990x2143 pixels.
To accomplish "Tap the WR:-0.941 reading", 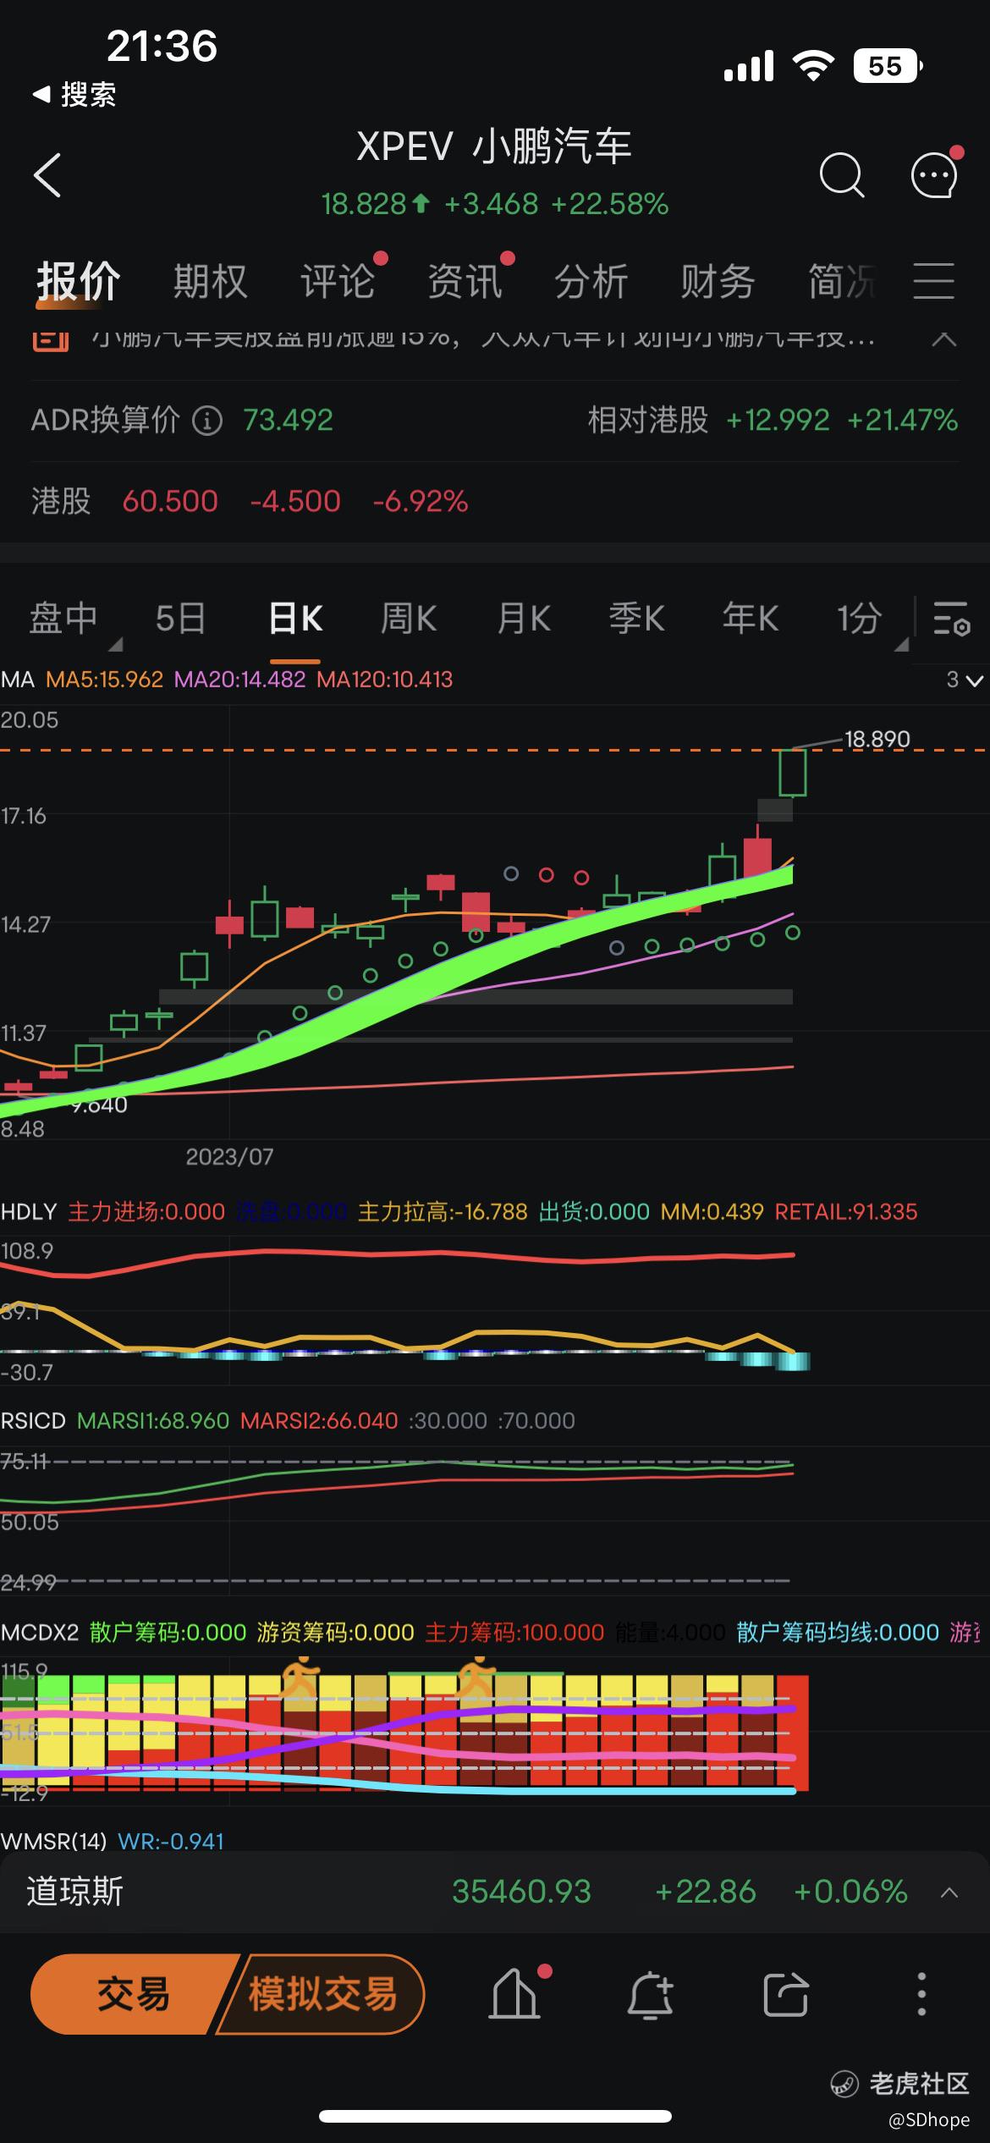I will 171,1841.
